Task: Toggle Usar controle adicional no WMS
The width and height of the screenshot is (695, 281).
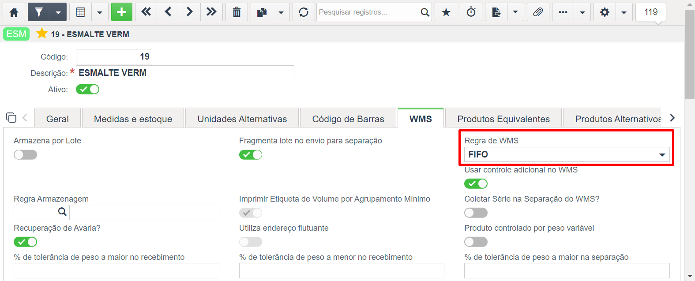Action: click(476, 184)
